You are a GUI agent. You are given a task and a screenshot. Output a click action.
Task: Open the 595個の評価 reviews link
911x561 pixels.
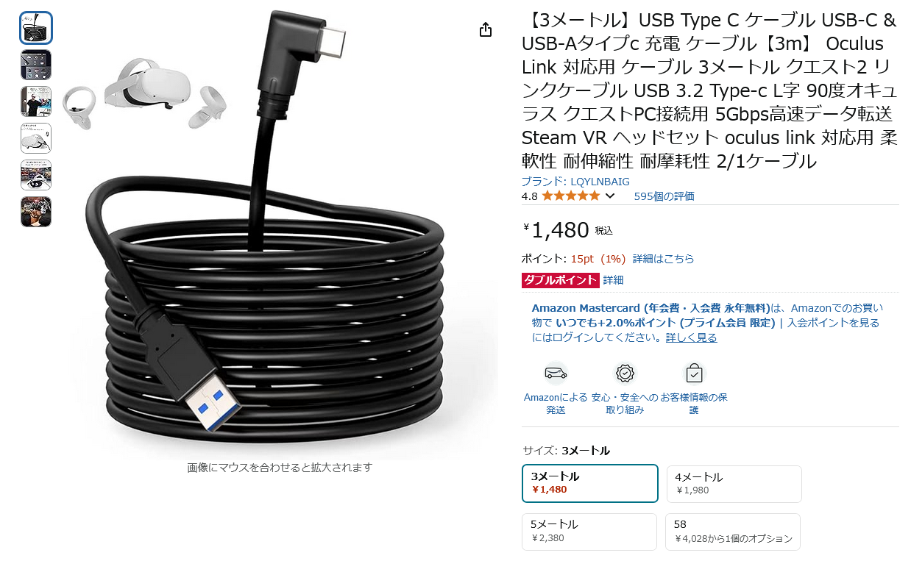[x=664, y=196]
